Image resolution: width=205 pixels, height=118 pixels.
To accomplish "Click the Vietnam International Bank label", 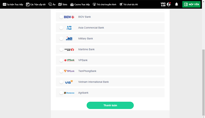I will click(93, 82).
